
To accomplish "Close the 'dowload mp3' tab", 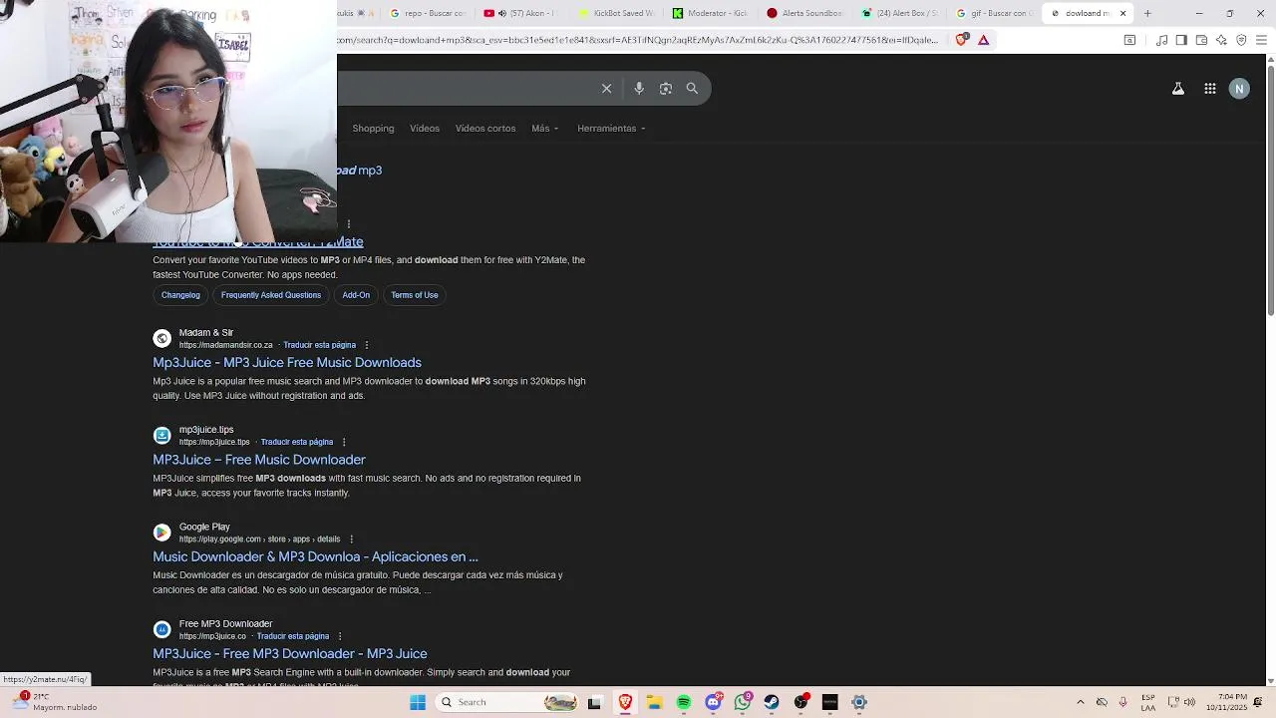I will tap(1123, 13).
